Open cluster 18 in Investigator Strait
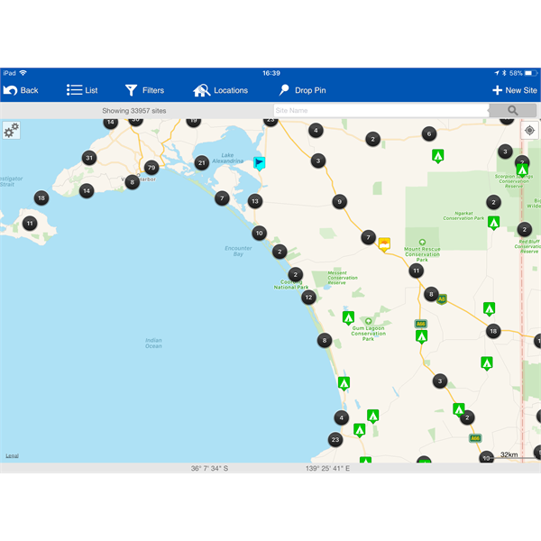 click(41, 198)
